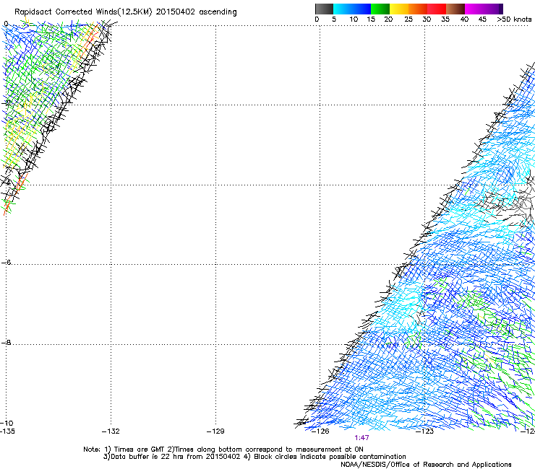535x469 pixels.
Task: Click the '3)Data buffer is 22 hrs' note line
Action: coord(254,457)
